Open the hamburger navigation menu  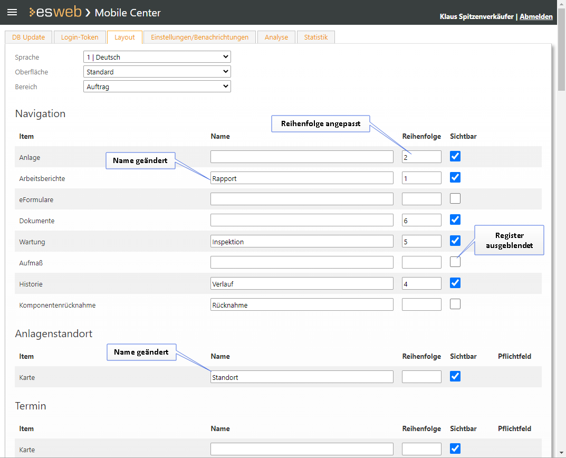(12, 12)
